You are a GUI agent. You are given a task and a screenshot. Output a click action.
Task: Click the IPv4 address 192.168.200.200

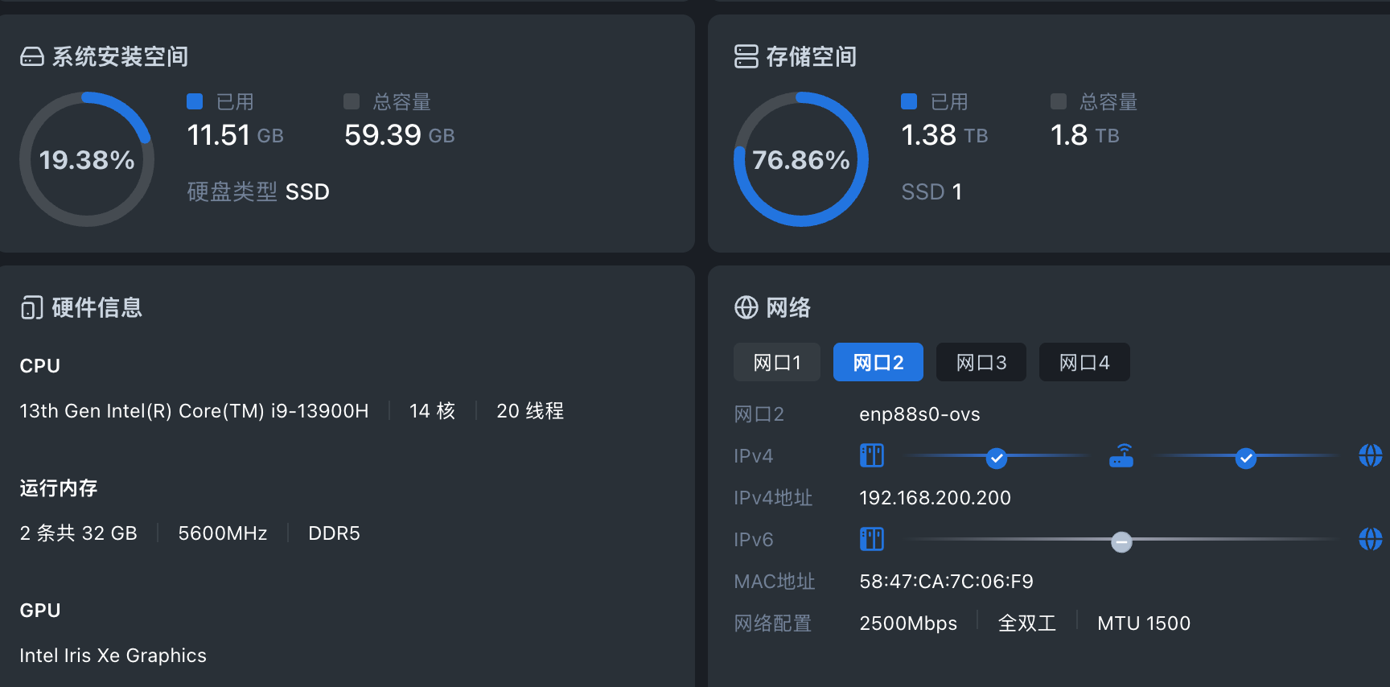pyautogui.click(x=935, y=498)
